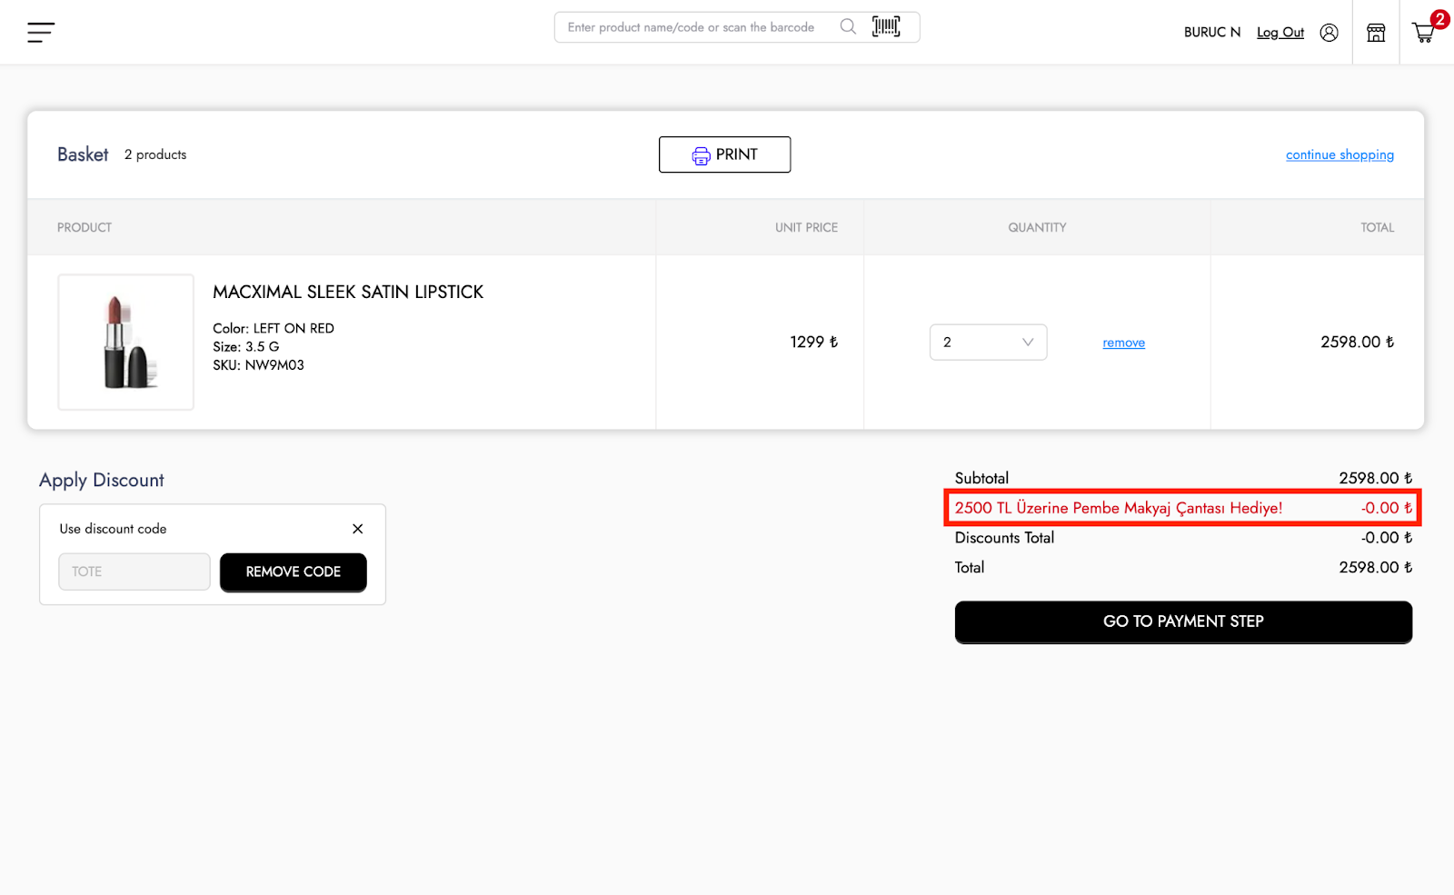Image resolution: width=1454 pixels, height=895 pixels.
Task: Remove the lipstick from basket
Action: tap(1123, 343)
